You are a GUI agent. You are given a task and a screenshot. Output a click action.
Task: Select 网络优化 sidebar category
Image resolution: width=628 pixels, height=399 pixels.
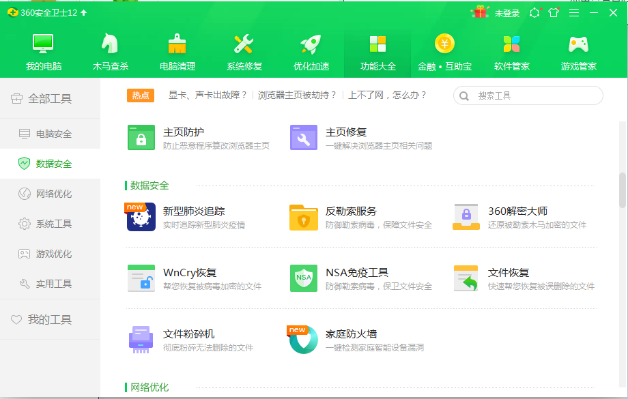(x=50, y=194)
